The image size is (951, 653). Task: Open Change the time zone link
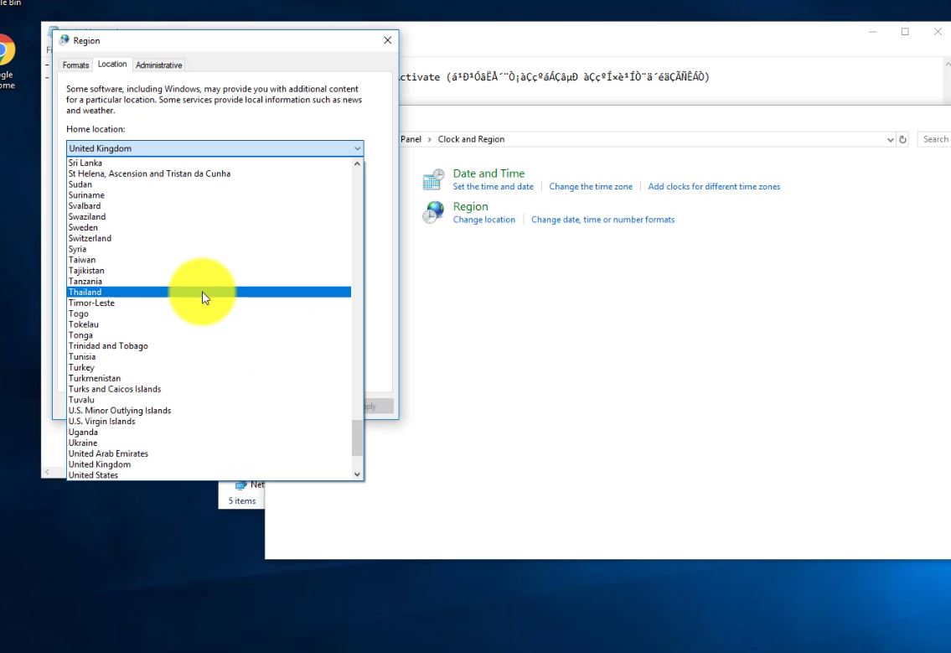(x=591, y=187)
